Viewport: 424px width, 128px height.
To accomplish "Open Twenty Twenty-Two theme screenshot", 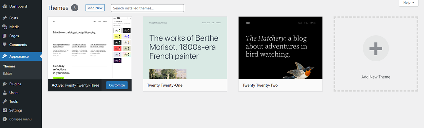I will (281, 48).
